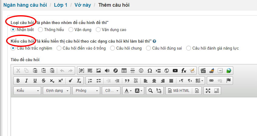Increase indent icon
This screenshot has width=257, height=136.
pos(117,81)
